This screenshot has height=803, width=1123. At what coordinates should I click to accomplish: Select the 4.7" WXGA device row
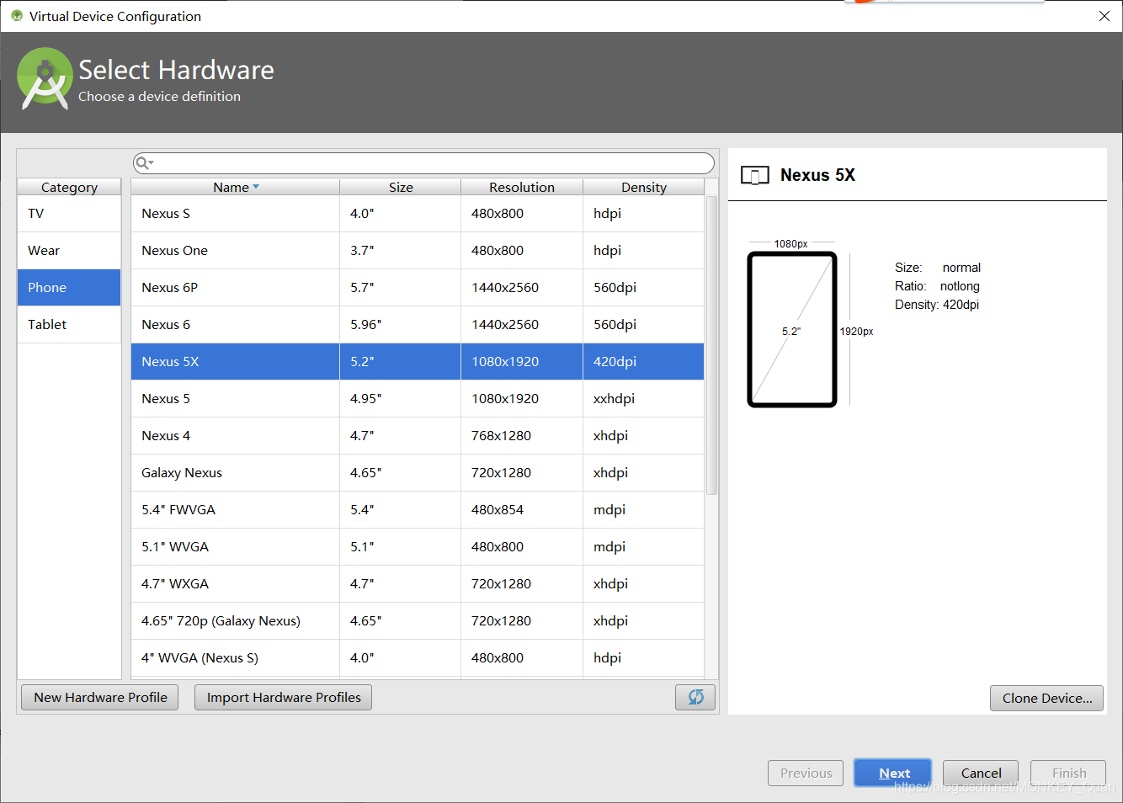[x=418, y=584]
